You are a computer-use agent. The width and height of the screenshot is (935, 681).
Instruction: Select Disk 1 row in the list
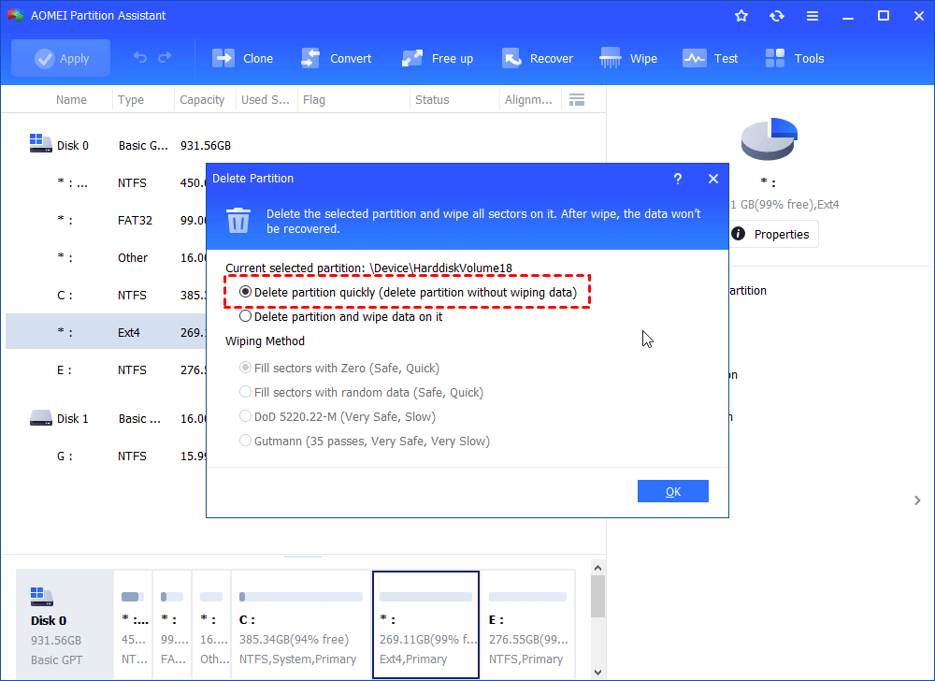point(106,419)
